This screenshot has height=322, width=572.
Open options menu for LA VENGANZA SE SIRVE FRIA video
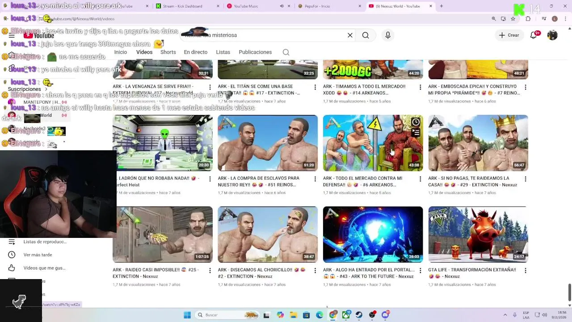point(210,87)
